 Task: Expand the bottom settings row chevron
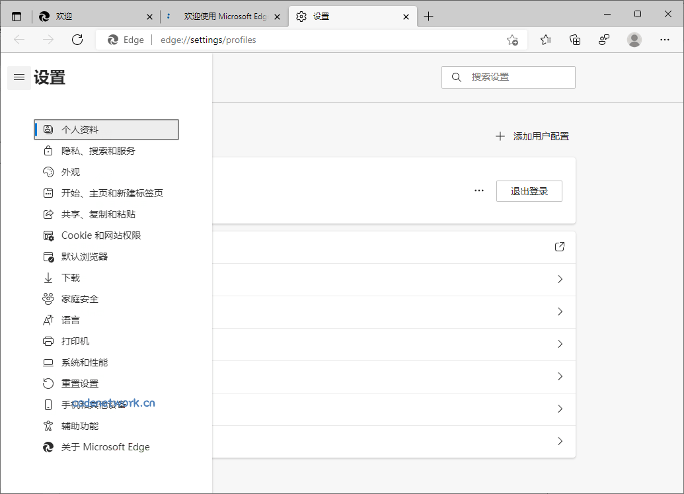(x=560, y=441)
